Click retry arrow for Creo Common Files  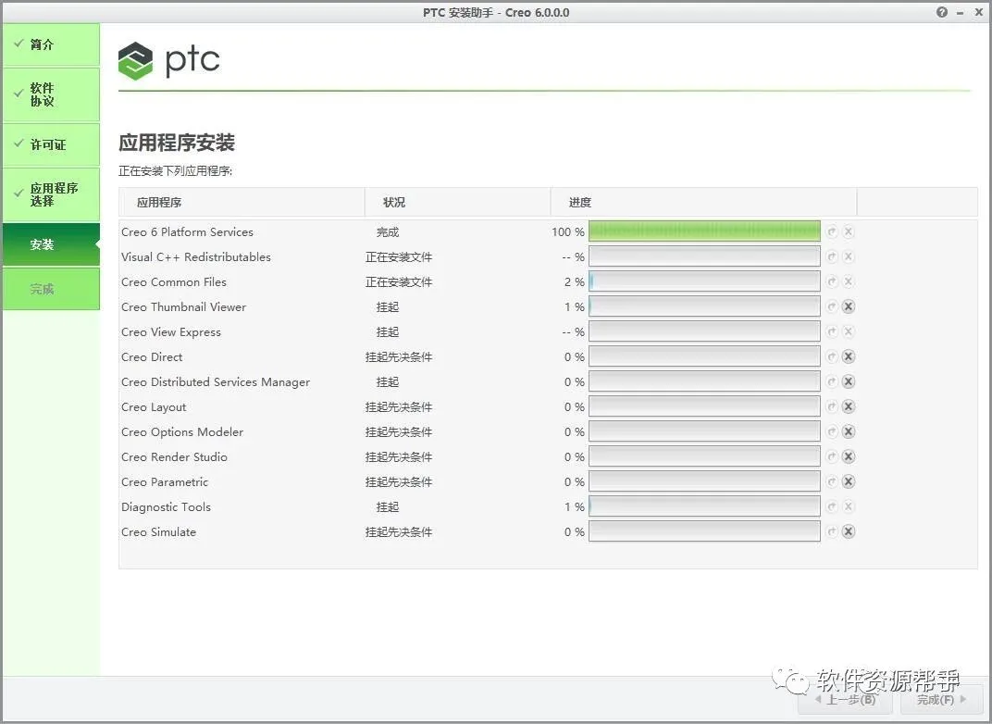coord(832,281)
